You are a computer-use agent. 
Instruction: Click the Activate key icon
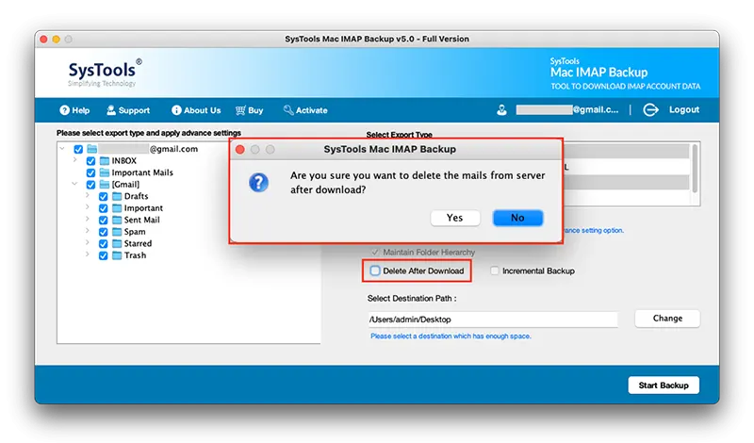(288, 110)
